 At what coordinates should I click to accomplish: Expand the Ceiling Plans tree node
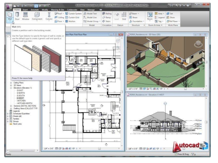tap(11, 83)
